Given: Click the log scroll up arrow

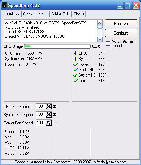Looking at the screenshot, I should 100,23.
